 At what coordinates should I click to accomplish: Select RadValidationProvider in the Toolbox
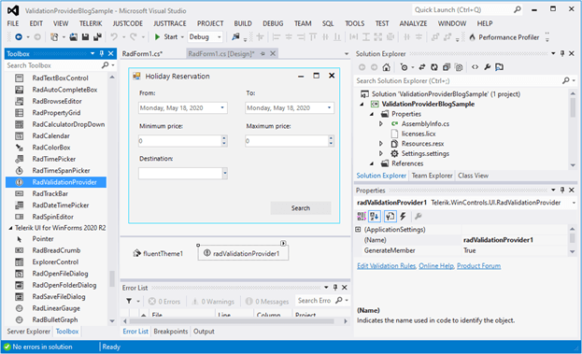tap(56, 182)
